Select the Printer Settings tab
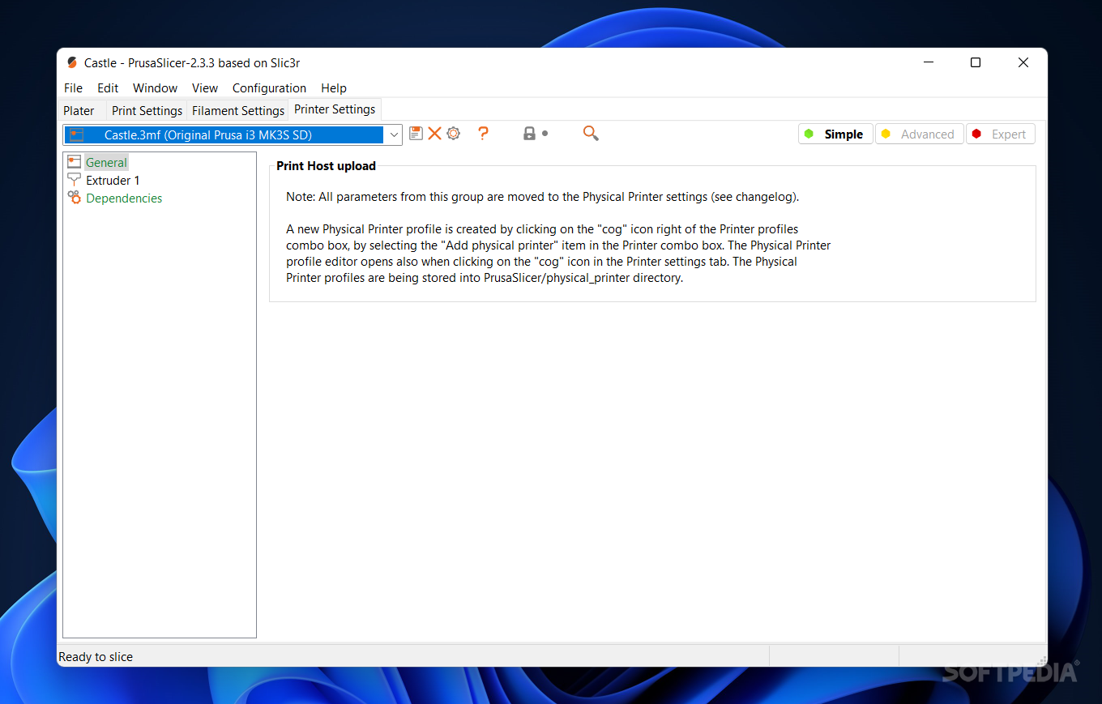The width and height of the screenshot is (1102, 704). click(x=335, y=109)
